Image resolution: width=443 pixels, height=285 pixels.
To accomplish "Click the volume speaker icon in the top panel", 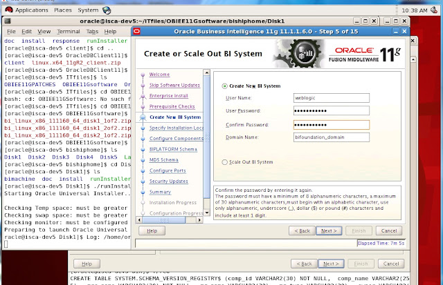I will [x=434, y=10].
